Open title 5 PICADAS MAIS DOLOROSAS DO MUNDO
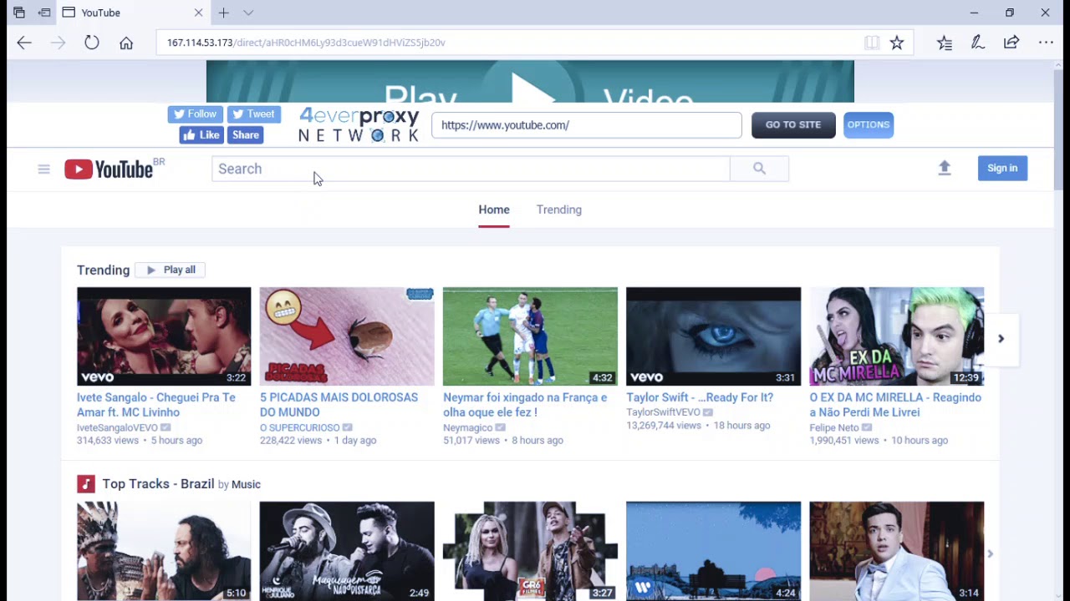Screen dimensions: 1070x601 point(339,405)
